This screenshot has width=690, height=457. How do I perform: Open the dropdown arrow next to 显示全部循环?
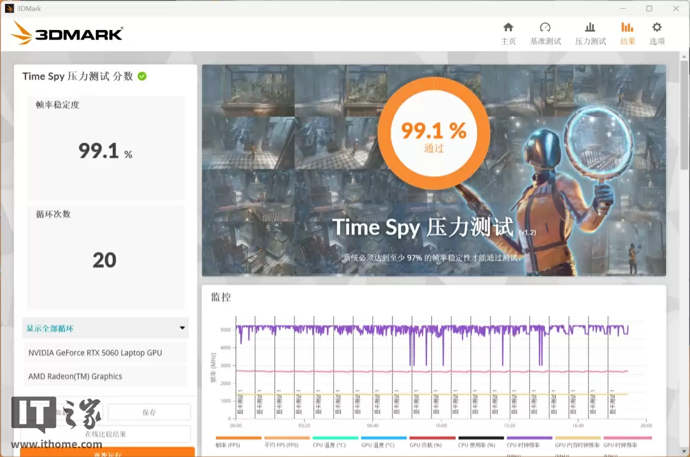[182, 328]
